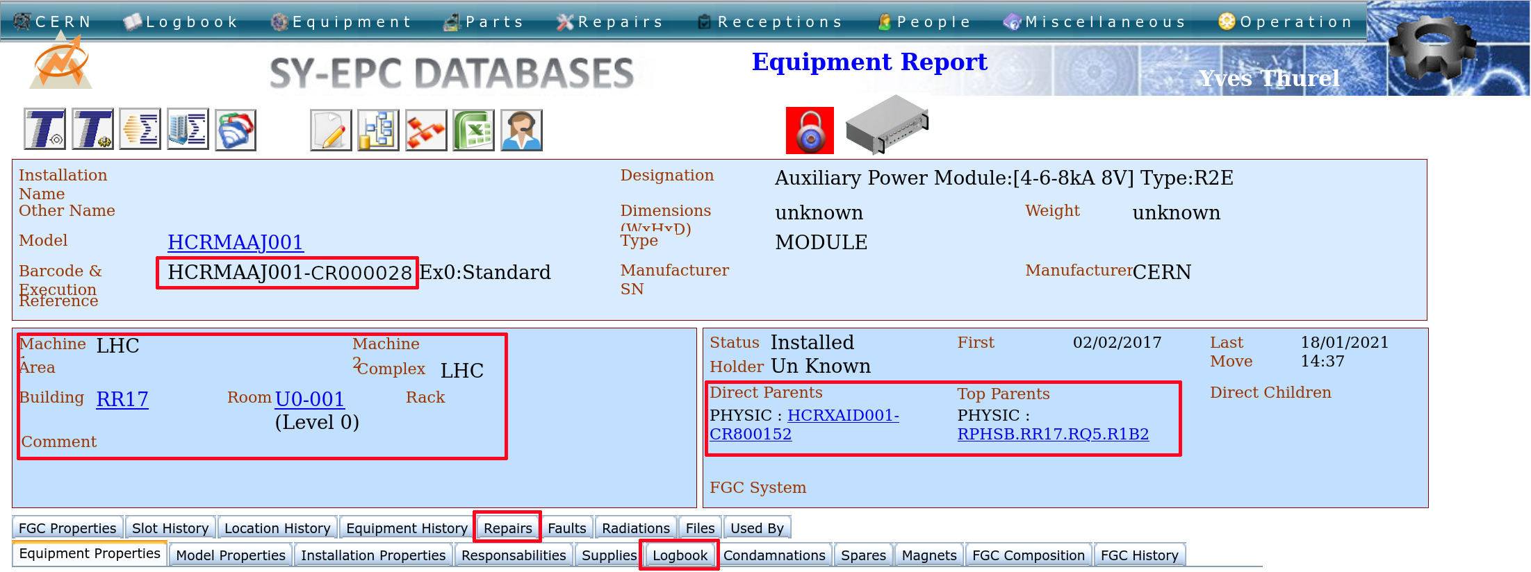Click the Ex0:Standard execution text
This screenshot has width=1531, height=572.
tap(485, 272)
